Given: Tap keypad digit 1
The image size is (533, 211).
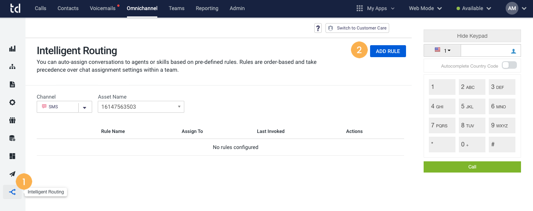Looking at the screenshot, I should coord(442,87).
